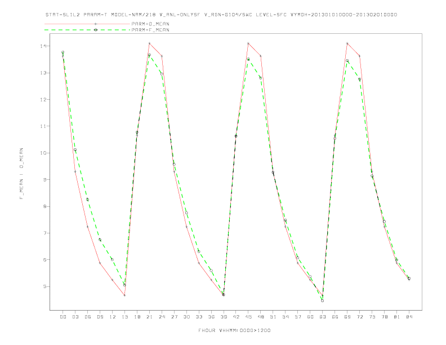The width and height of the screenshot is (446, 345).
Task: Click the F_MEAN circle marker at hour 24
Action: tap(162, 74)
